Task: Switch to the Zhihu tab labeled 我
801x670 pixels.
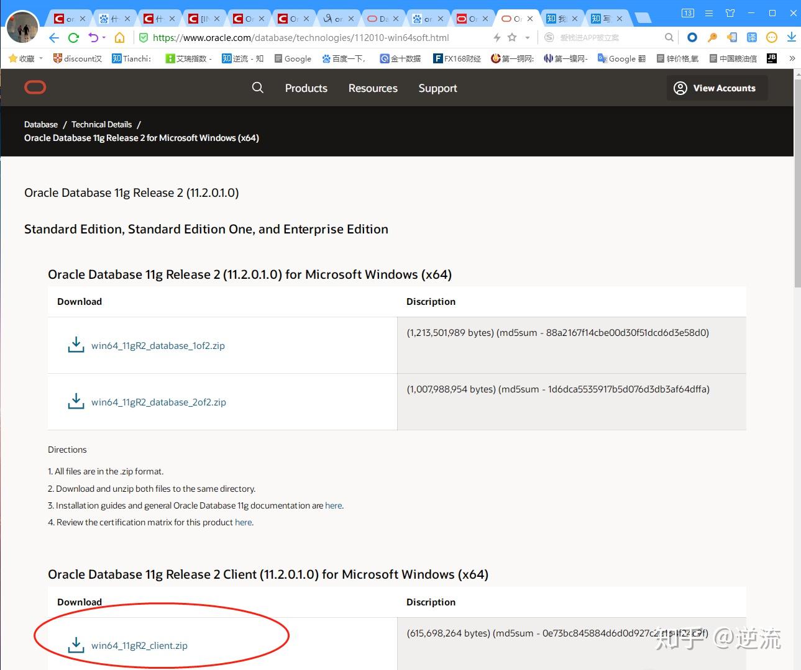Action: [562, 19]
